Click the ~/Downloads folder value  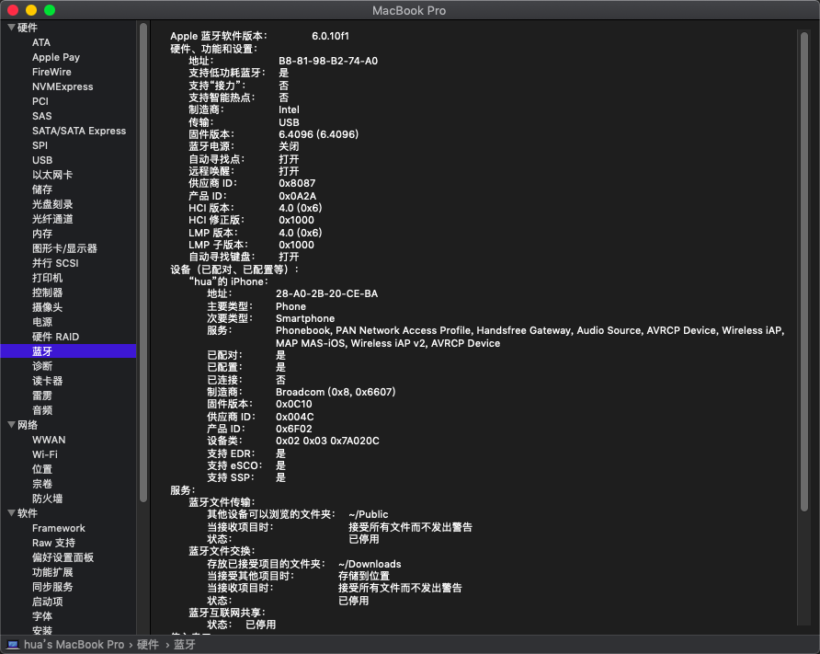[370, 564]
